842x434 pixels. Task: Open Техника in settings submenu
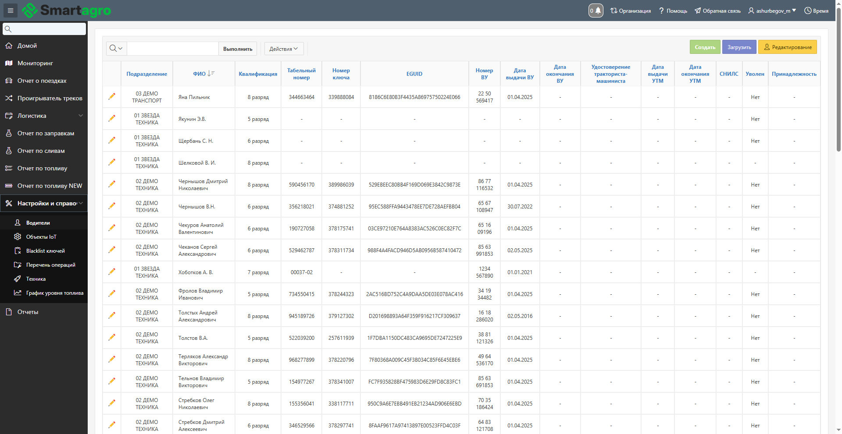click(x=36, y=279)
